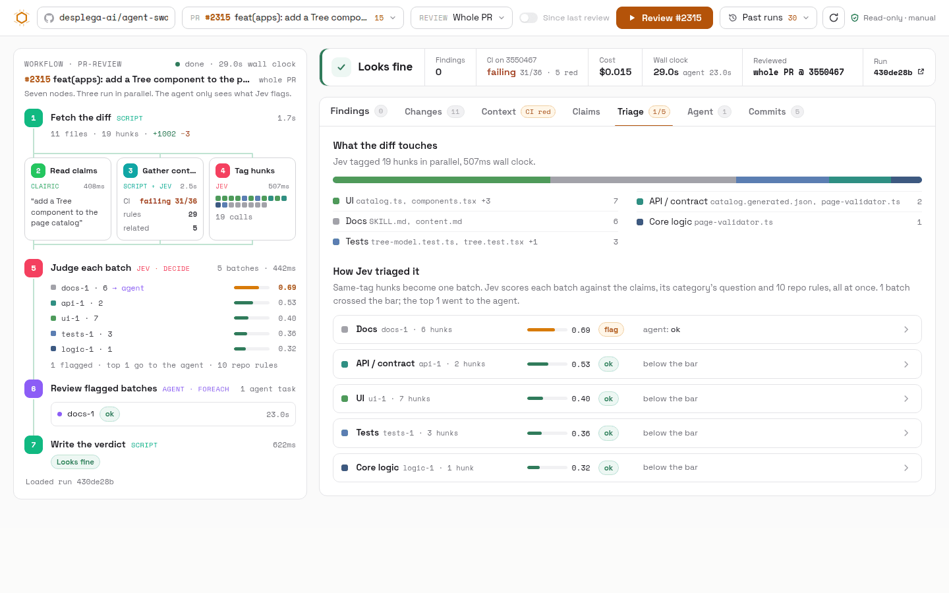Open the Gather context step card
Viewport: 949px width, 593px height.
coord(160,199)
